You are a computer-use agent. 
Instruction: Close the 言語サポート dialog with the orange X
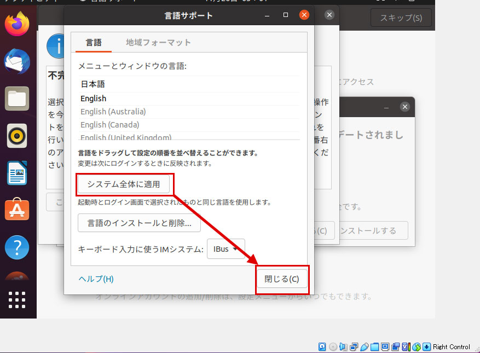pyautogui.click(x=304, y=15)
